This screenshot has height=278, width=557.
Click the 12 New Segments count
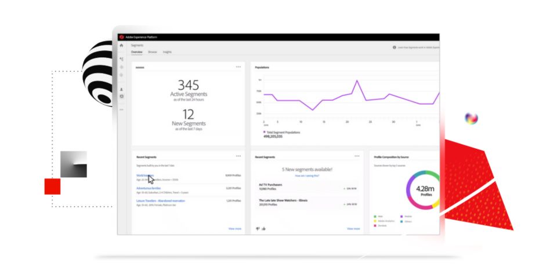[x=188, y=114]
